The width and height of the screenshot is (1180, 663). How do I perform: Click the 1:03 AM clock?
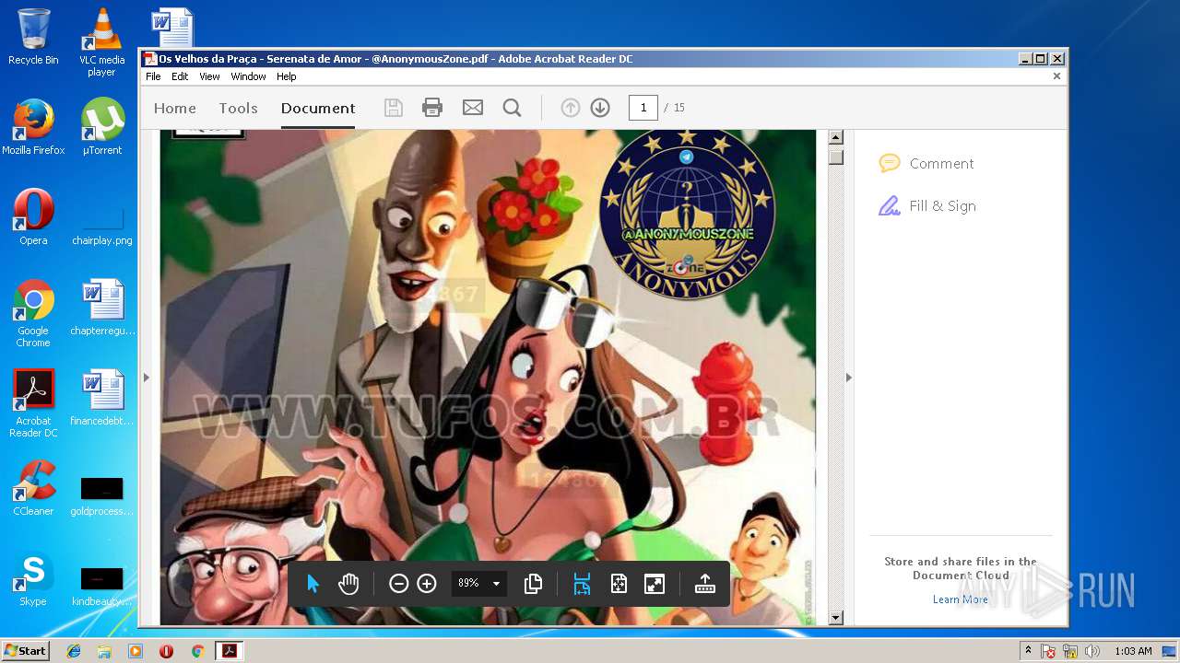pos(1133,651)
